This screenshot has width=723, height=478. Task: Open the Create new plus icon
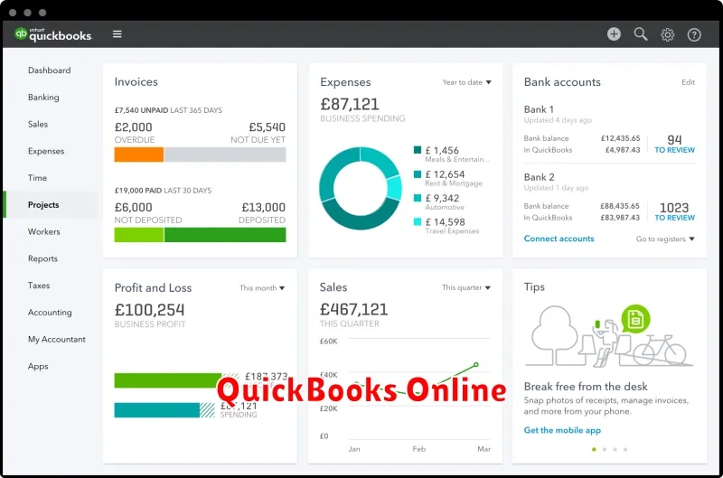[x=614, y=34]
